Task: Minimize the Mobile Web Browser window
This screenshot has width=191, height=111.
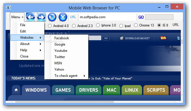Action: 159,7
